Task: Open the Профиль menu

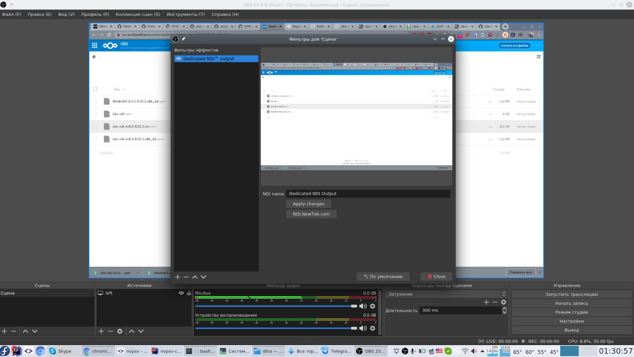Action: coord(95,14)
